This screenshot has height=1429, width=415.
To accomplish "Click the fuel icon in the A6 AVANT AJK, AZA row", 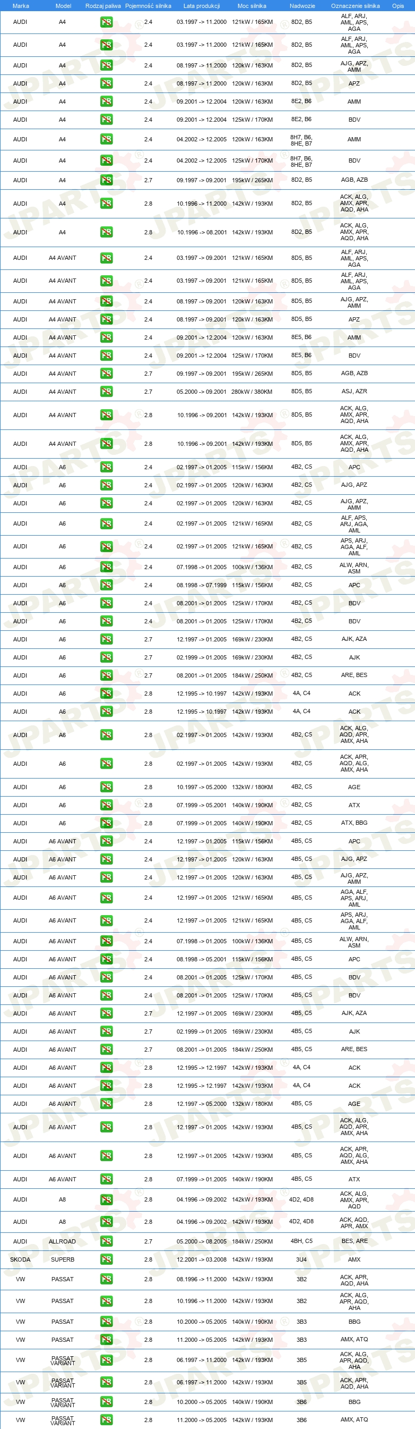I will (x=106, y=1013).
